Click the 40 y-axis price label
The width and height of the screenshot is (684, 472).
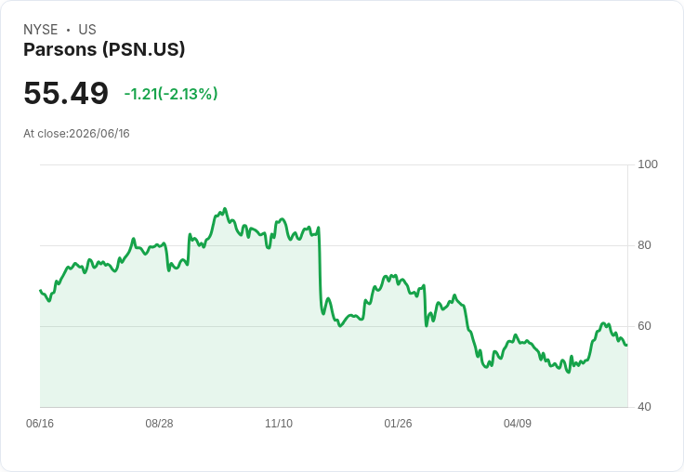pyautogui.click(x=644, y=407)
